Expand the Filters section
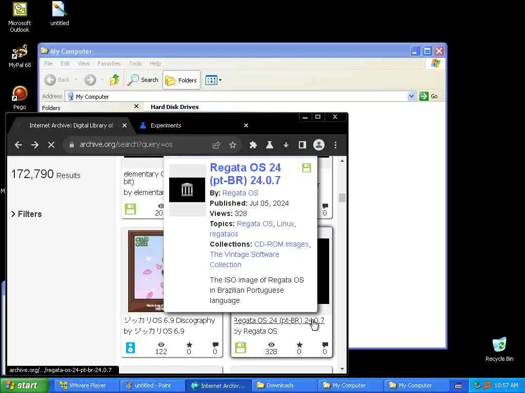The width and height of the screenshot is (525, 393). tap(27, 214)
